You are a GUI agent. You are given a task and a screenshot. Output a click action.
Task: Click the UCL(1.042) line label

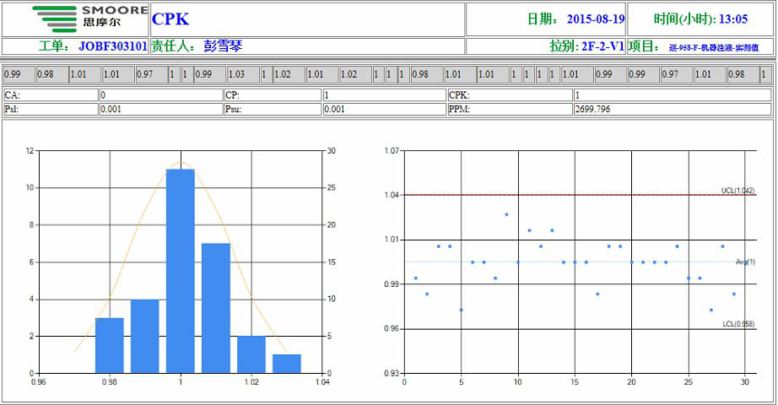737,191
